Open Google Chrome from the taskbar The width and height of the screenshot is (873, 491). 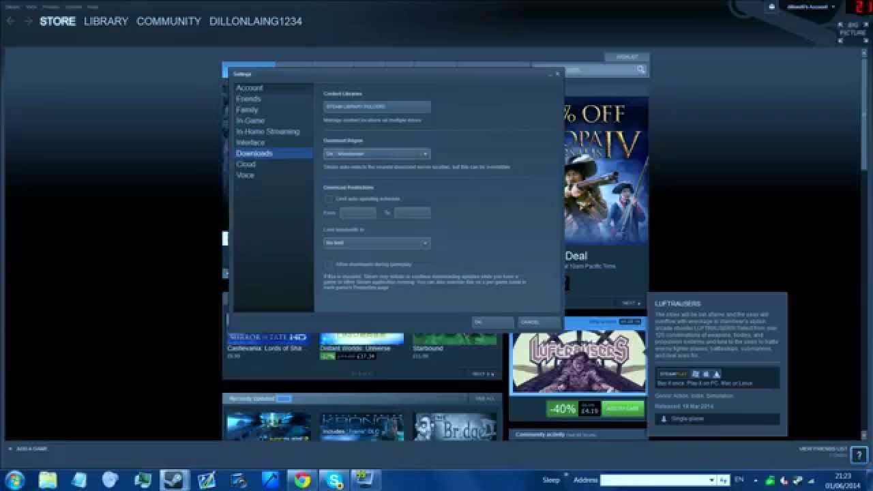tap(303, 480)
